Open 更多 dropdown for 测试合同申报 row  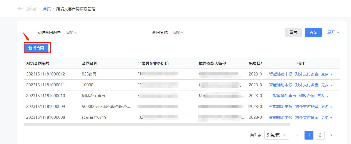[323, 96]
